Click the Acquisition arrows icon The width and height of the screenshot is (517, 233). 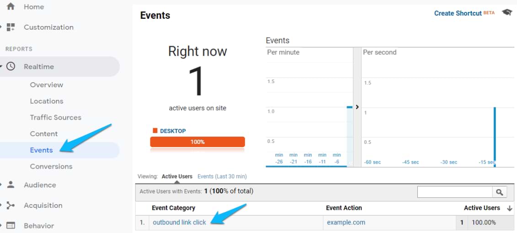pos(11,205)
